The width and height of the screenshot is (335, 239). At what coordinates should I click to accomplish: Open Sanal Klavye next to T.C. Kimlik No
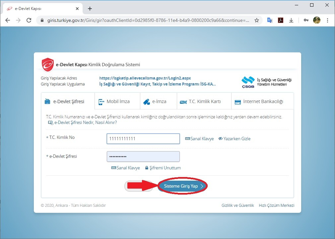199,139
